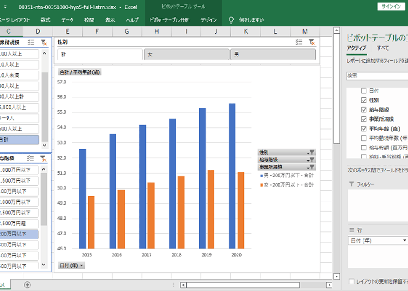Select the すべて tab in the field pane
Image resolution: width=408 pixels, height=291 pixels.
[382, 48]
